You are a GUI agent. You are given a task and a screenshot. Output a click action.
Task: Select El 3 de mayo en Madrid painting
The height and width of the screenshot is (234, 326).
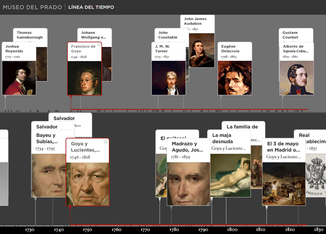pyautogui.click(x=284, y=184)
